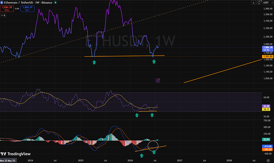
Task: Open the TradingView logo link
Action: pos(15,154)
